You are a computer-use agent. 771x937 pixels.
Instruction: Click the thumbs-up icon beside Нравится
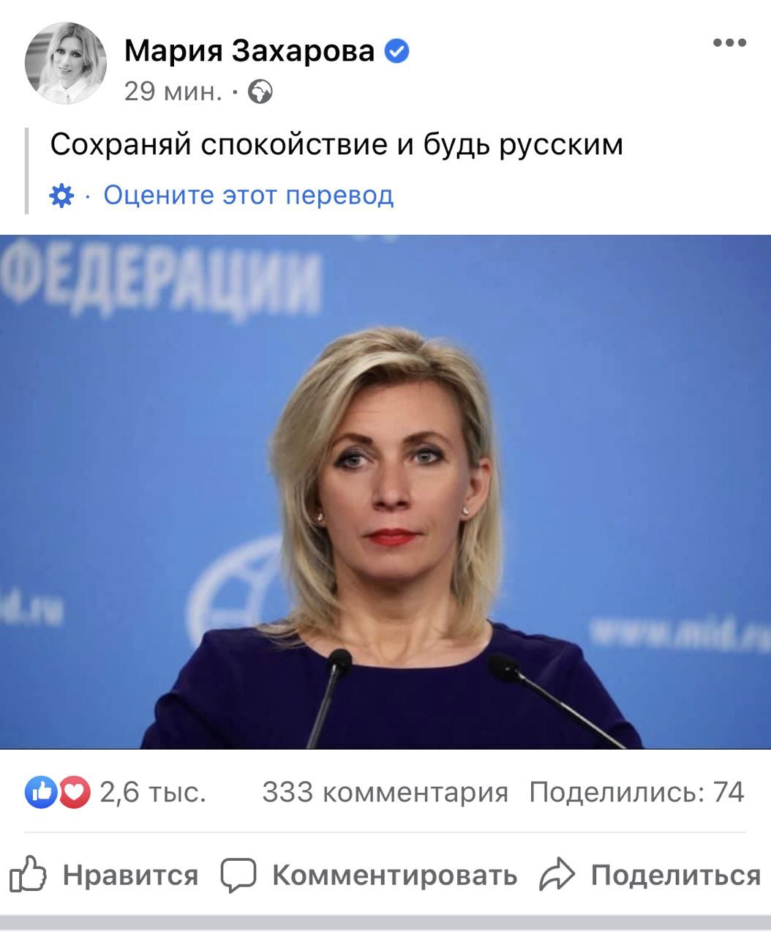pyautogui.click(x=29, y=873)
